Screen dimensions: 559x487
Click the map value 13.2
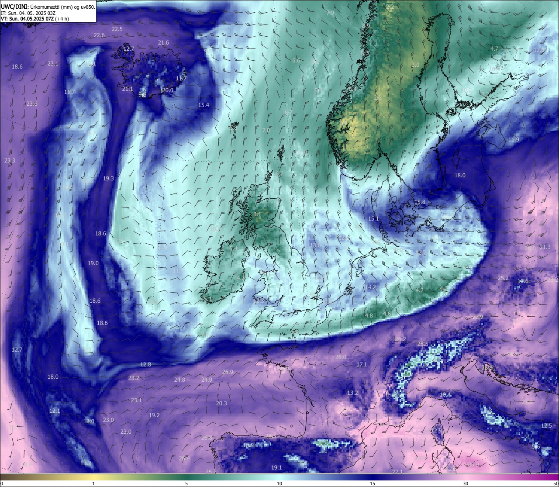(x=352, y=393)
